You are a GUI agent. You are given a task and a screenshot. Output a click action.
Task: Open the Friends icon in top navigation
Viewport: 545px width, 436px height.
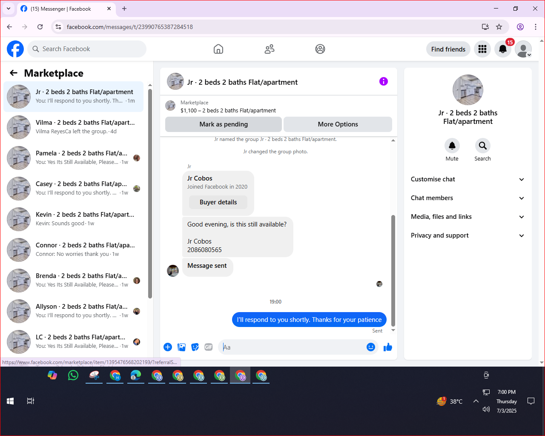click(x=270, y=49)
